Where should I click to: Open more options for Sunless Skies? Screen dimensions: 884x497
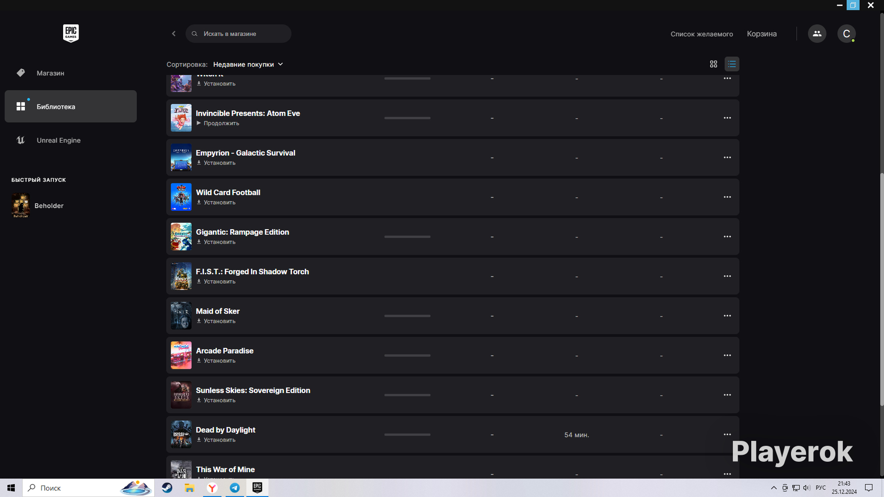[727, 395]
